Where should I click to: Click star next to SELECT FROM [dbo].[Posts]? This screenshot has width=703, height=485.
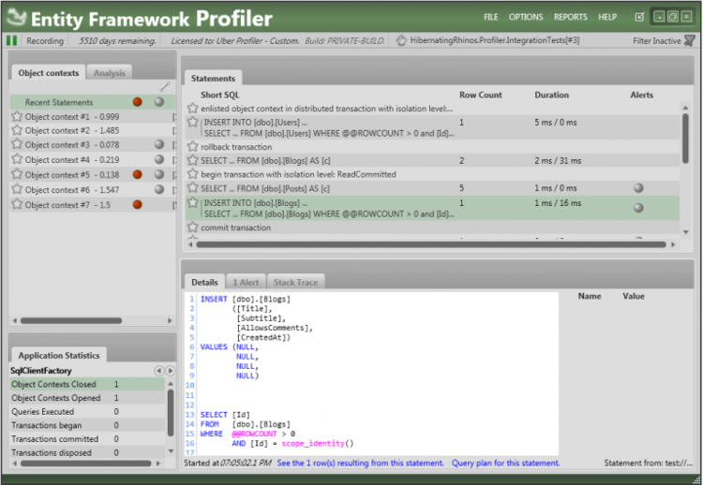pos(193,188)
